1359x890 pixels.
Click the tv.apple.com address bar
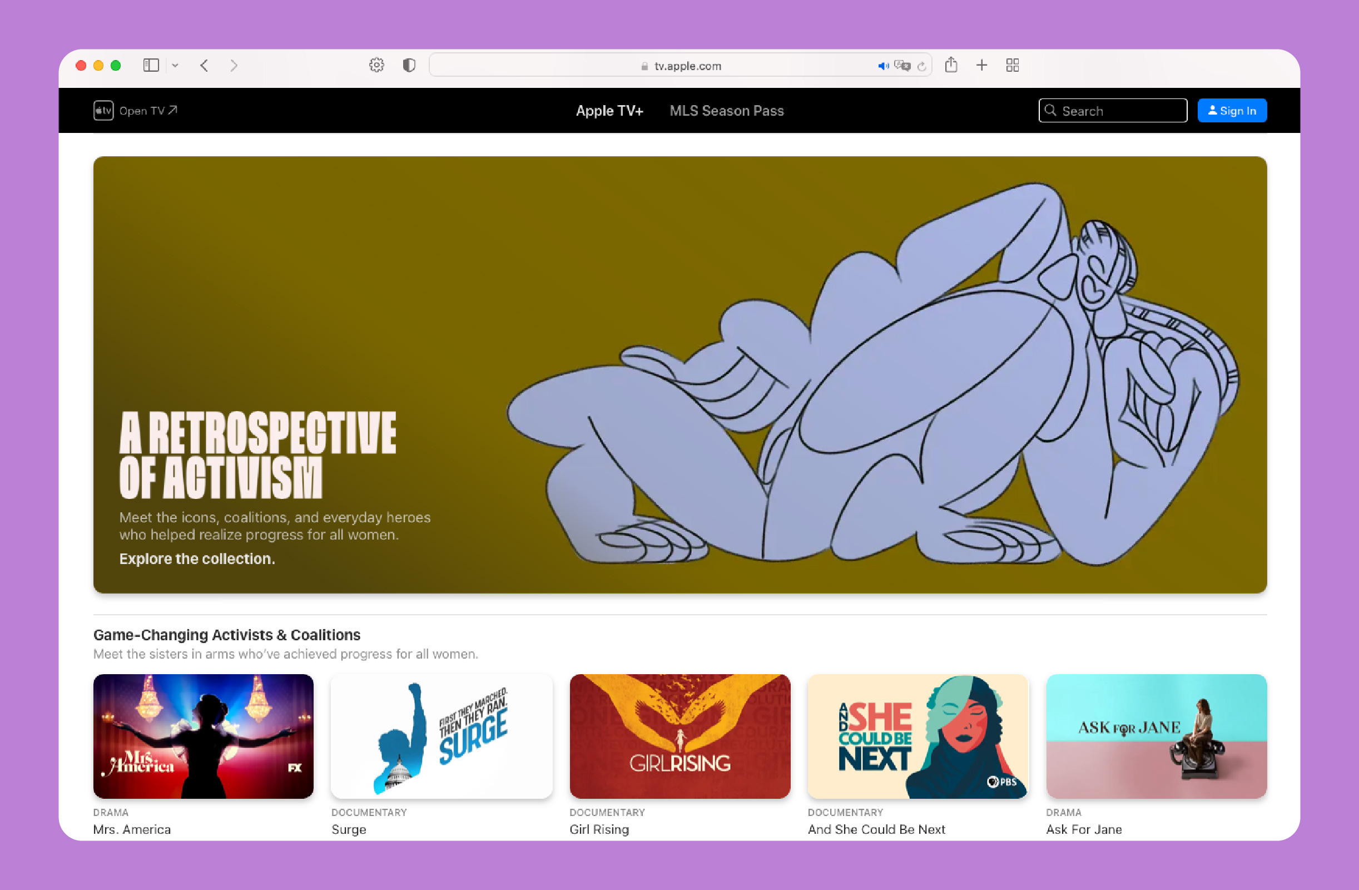coord(680,66)
